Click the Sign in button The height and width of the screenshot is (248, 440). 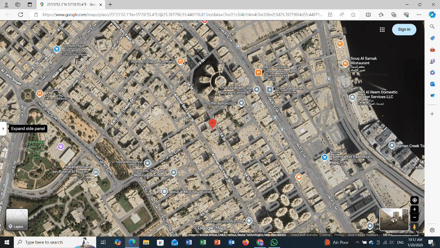click(404, 29)
